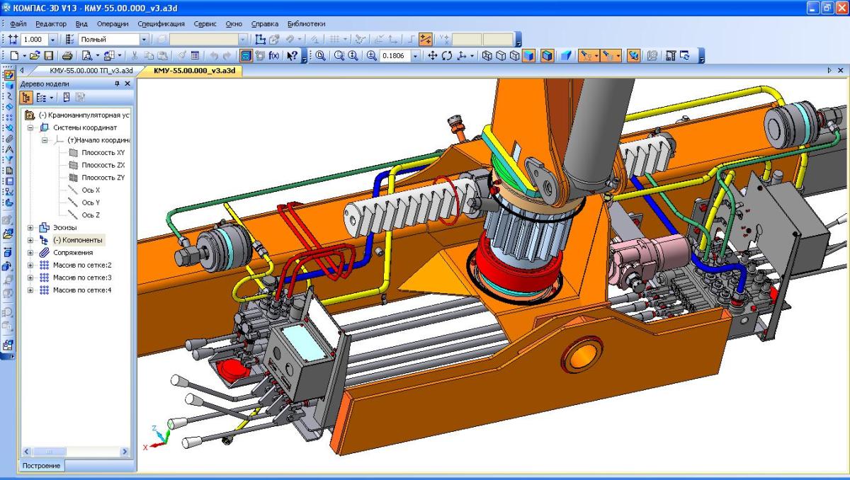This screenshot has width=850, height=480.
Task: Open an existing file with folder icon
Action: click(34, 55)
